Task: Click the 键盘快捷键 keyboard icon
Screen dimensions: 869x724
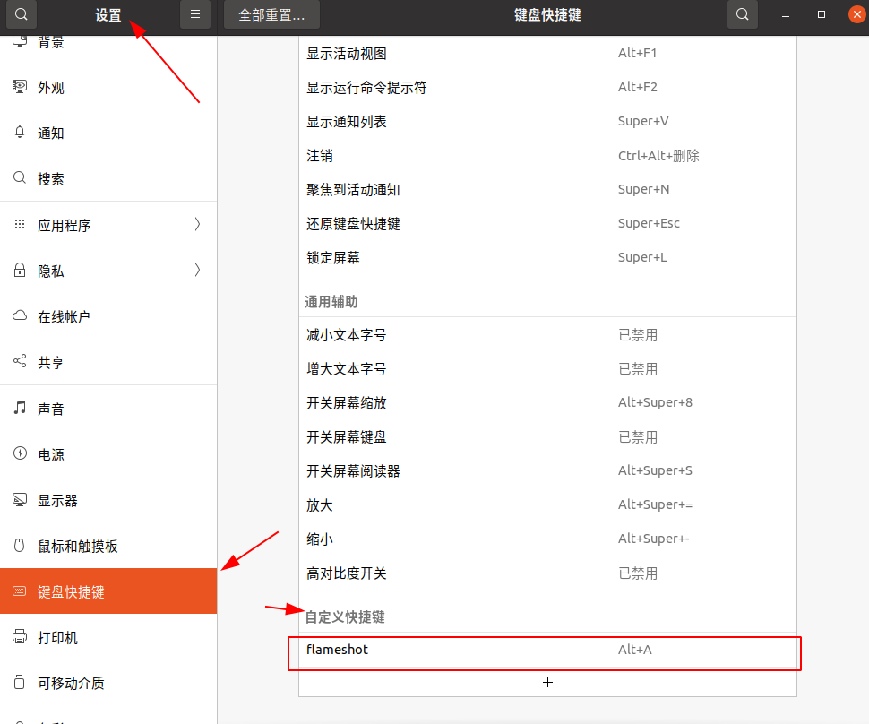Action: [20, 591]
